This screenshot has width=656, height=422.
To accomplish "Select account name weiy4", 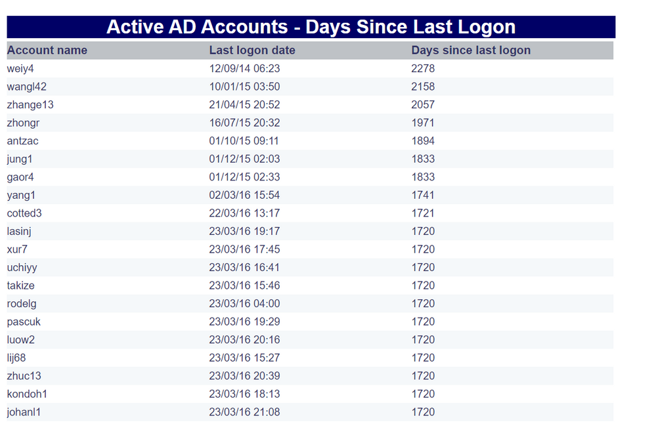I will [x=20, y=68].
